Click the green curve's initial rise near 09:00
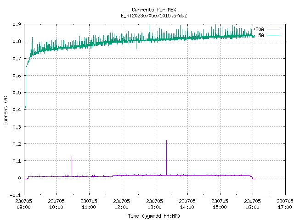Viewport: 294px width, 220px height. click(26, 87)
